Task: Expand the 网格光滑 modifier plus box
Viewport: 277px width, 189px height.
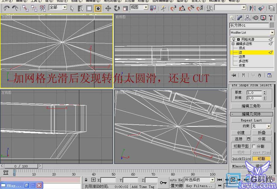Action: 238,40
